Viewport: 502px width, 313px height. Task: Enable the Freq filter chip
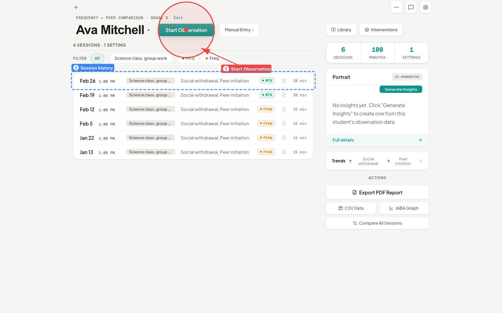click(x=212, y=58)
